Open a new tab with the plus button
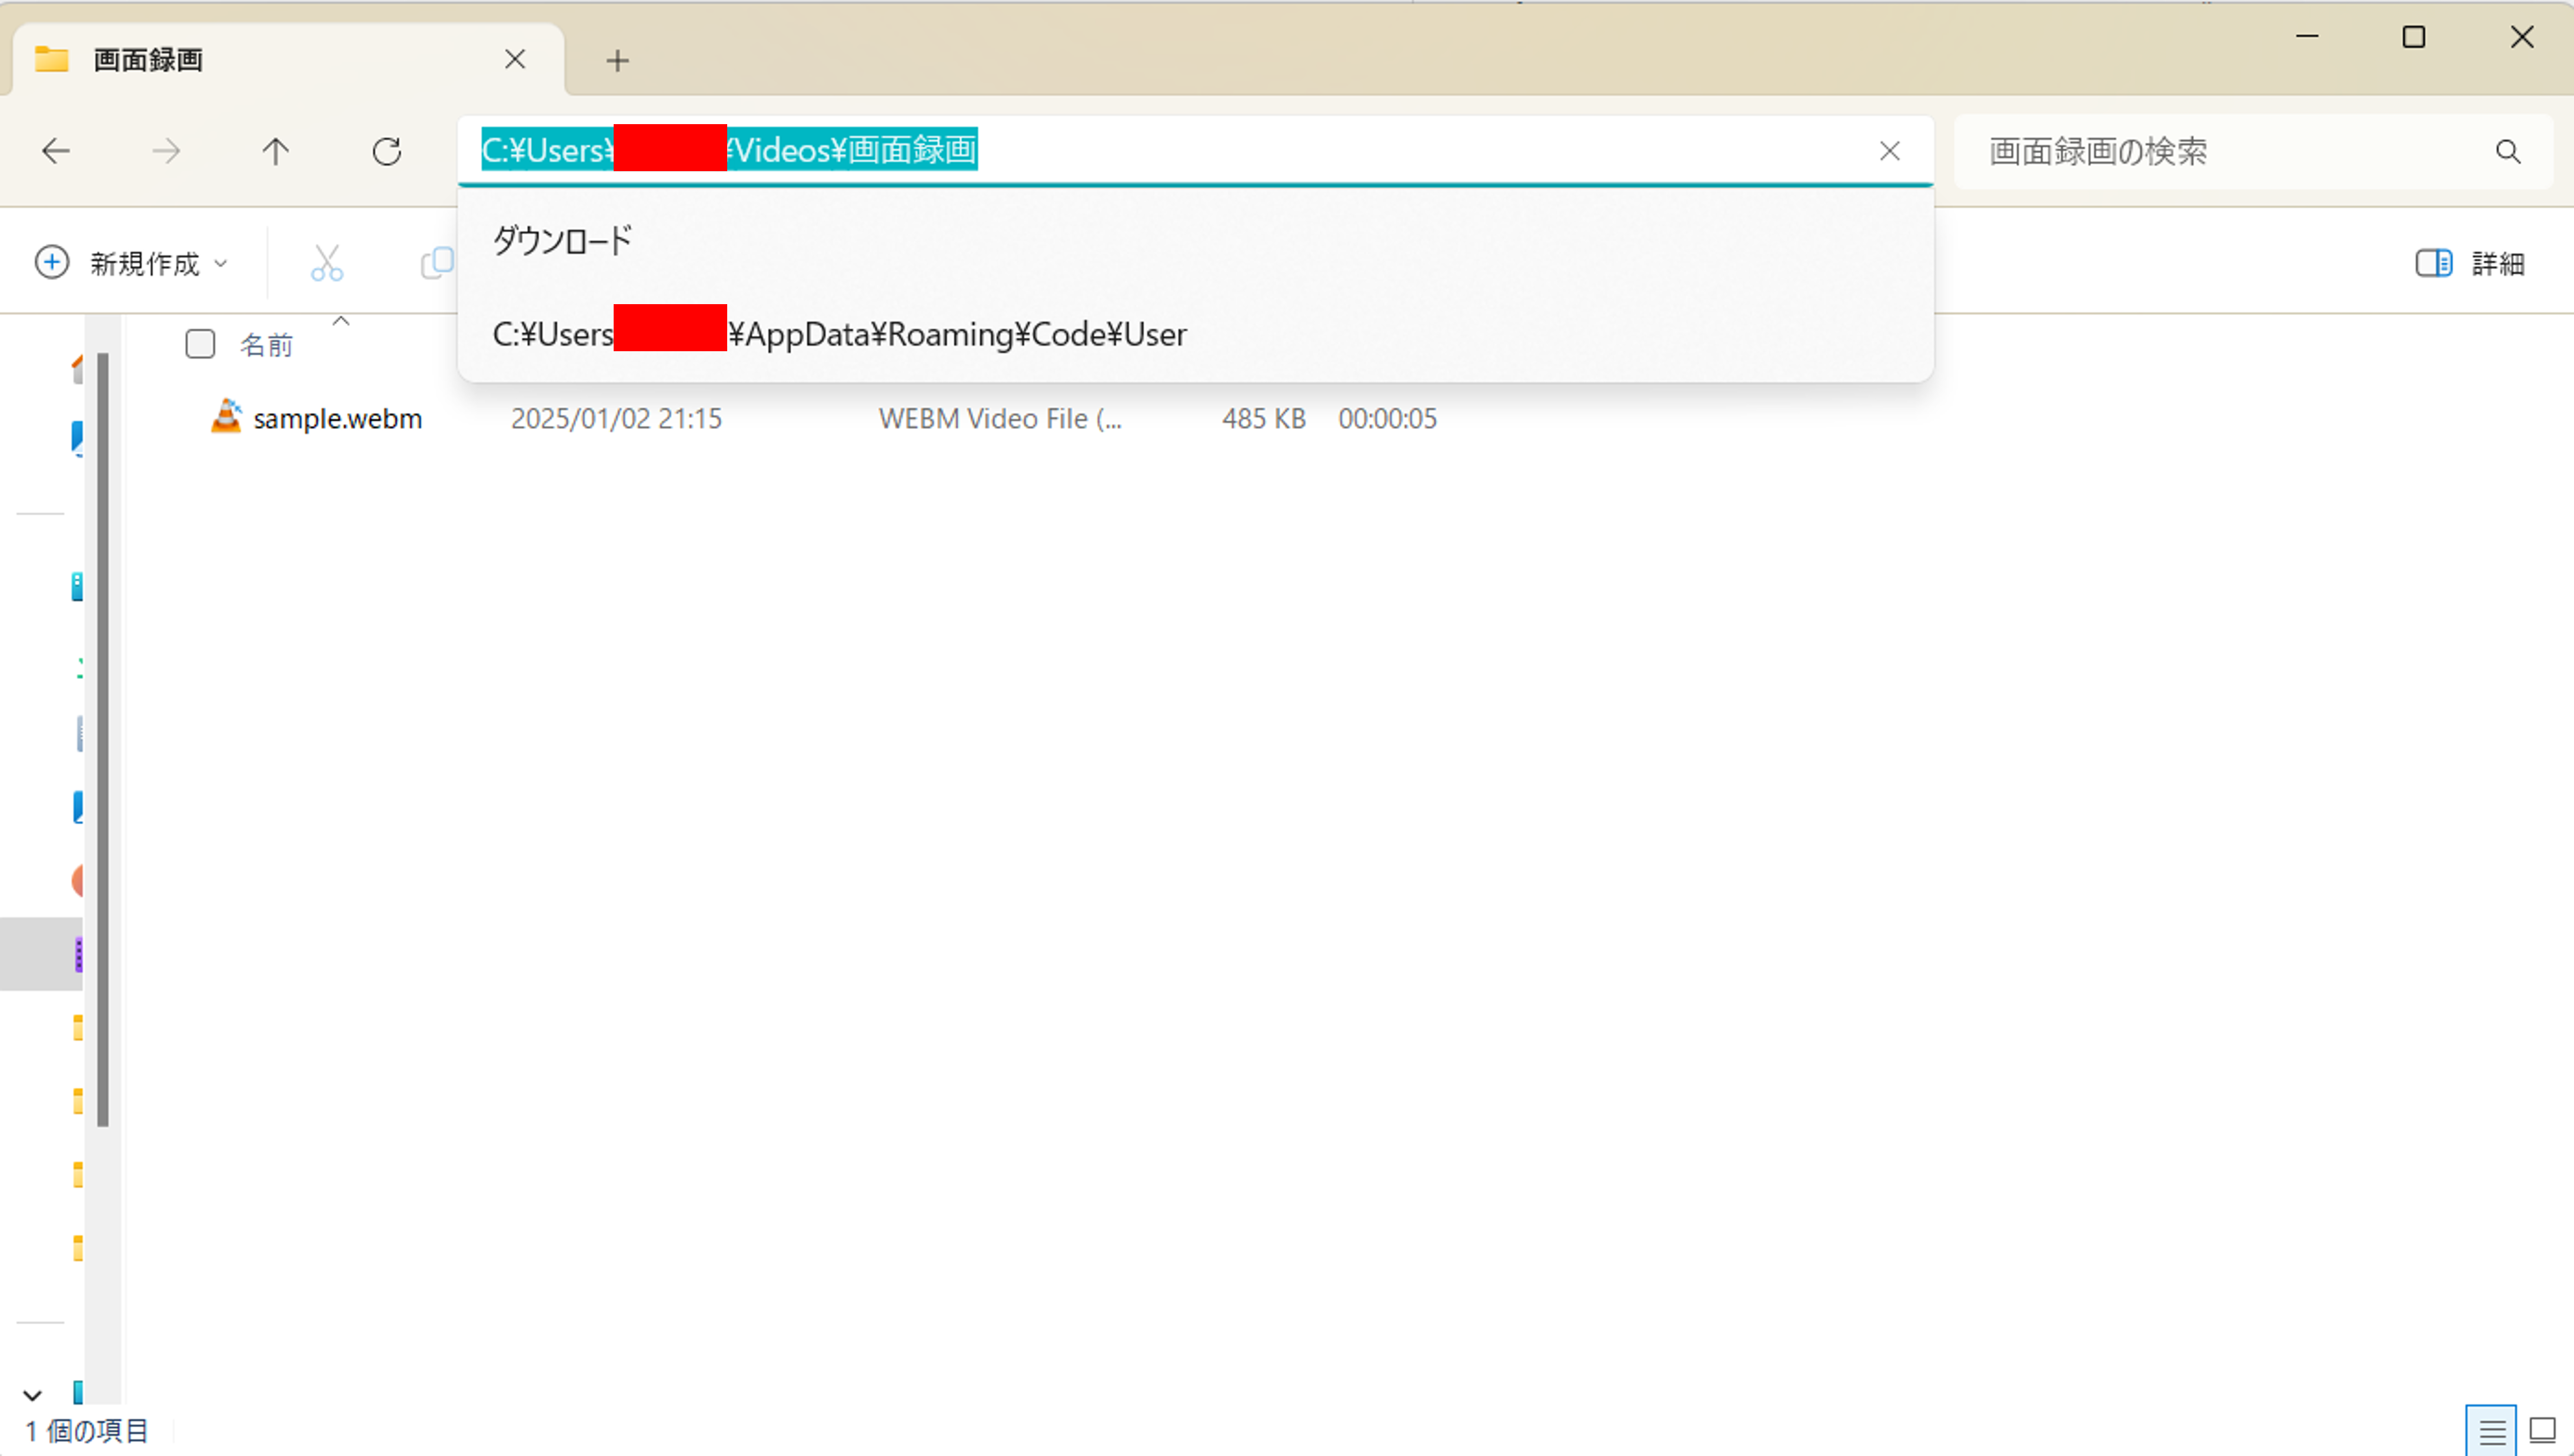This screenshot has height=1456, width=2574. [617, 60]
